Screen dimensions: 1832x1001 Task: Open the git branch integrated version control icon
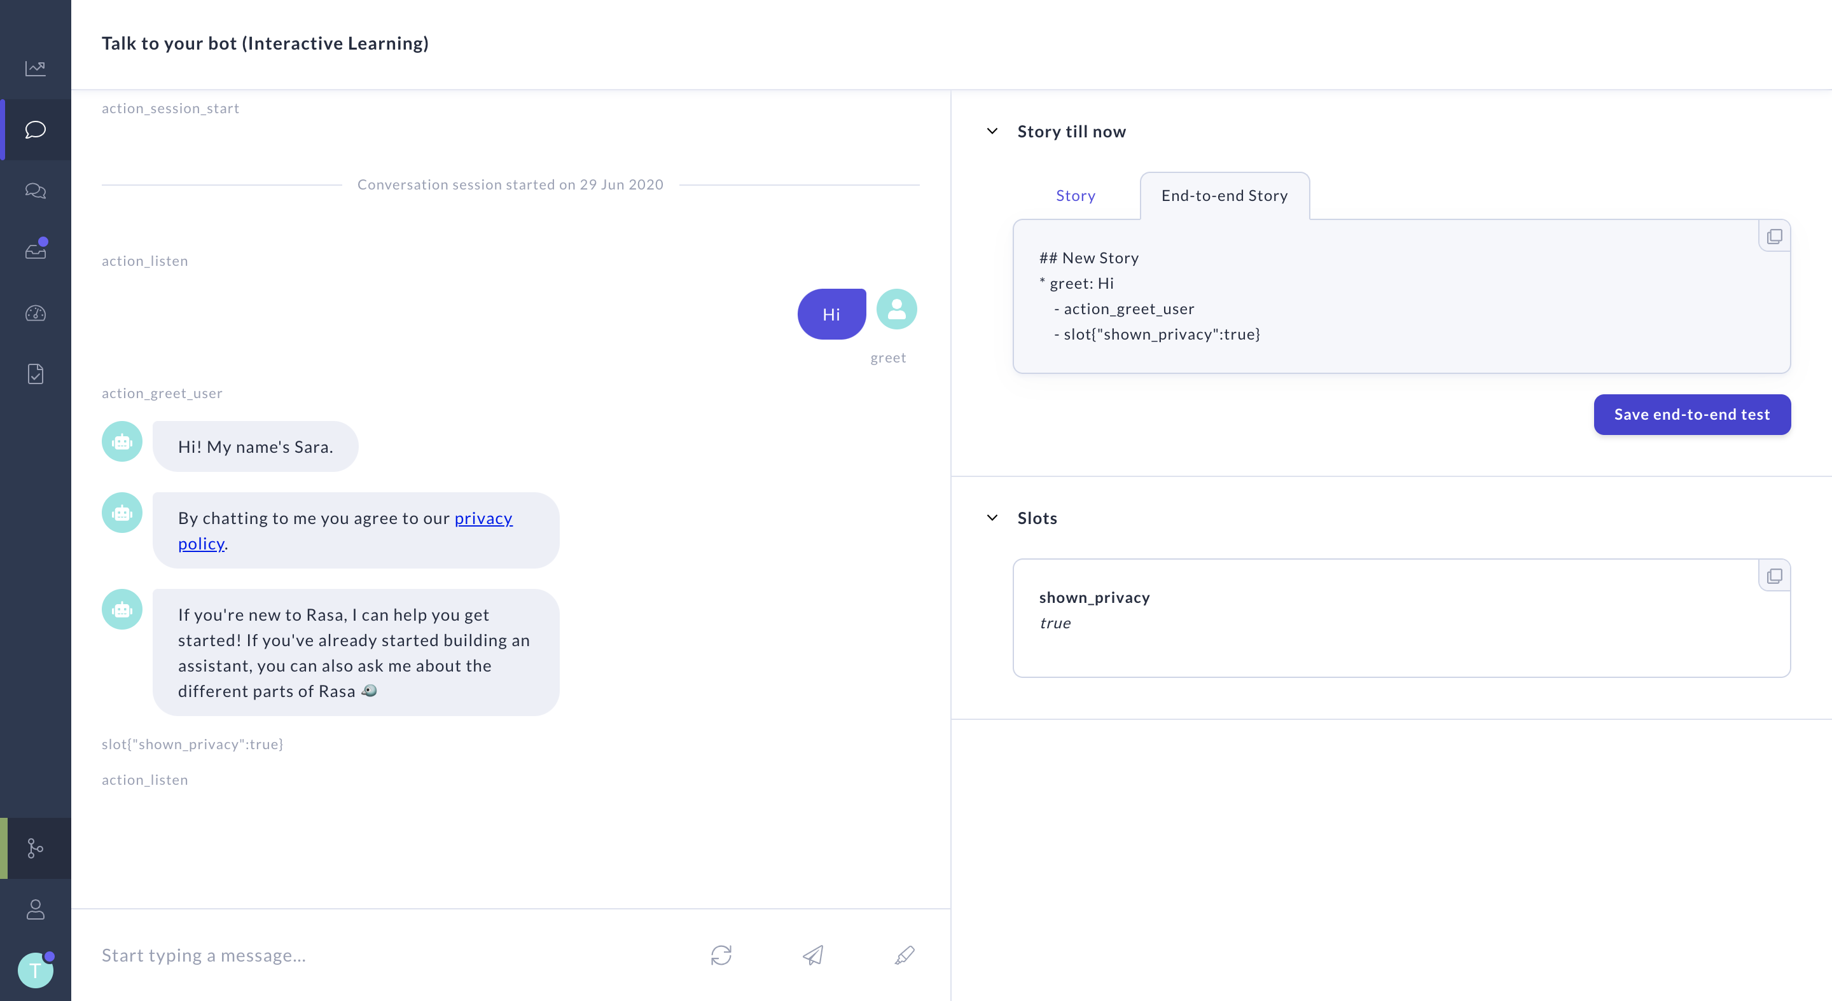pyautogui.click(x=36, y=848)
